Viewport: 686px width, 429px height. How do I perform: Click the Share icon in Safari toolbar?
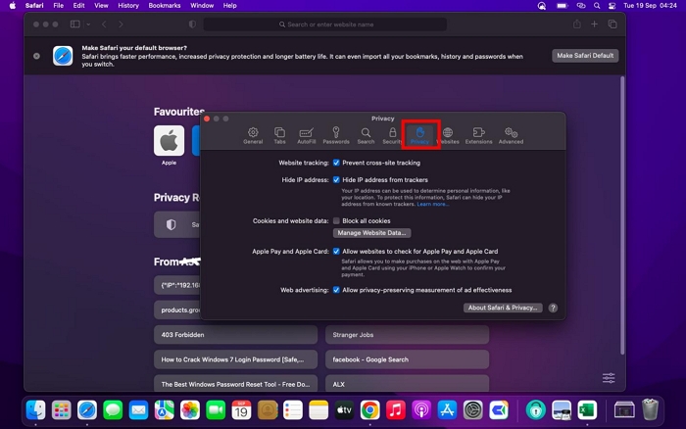577,24
